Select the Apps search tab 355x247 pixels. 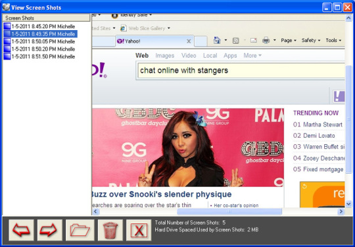pos(230,56)
